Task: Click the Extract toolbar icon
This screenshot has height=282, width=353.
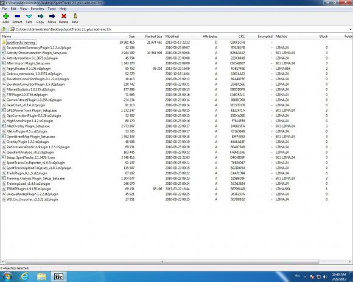Action: (x=17, y=16)
